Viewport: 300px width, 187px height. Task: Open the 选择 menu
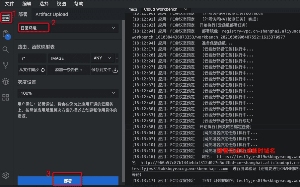[x=44, y=4]
